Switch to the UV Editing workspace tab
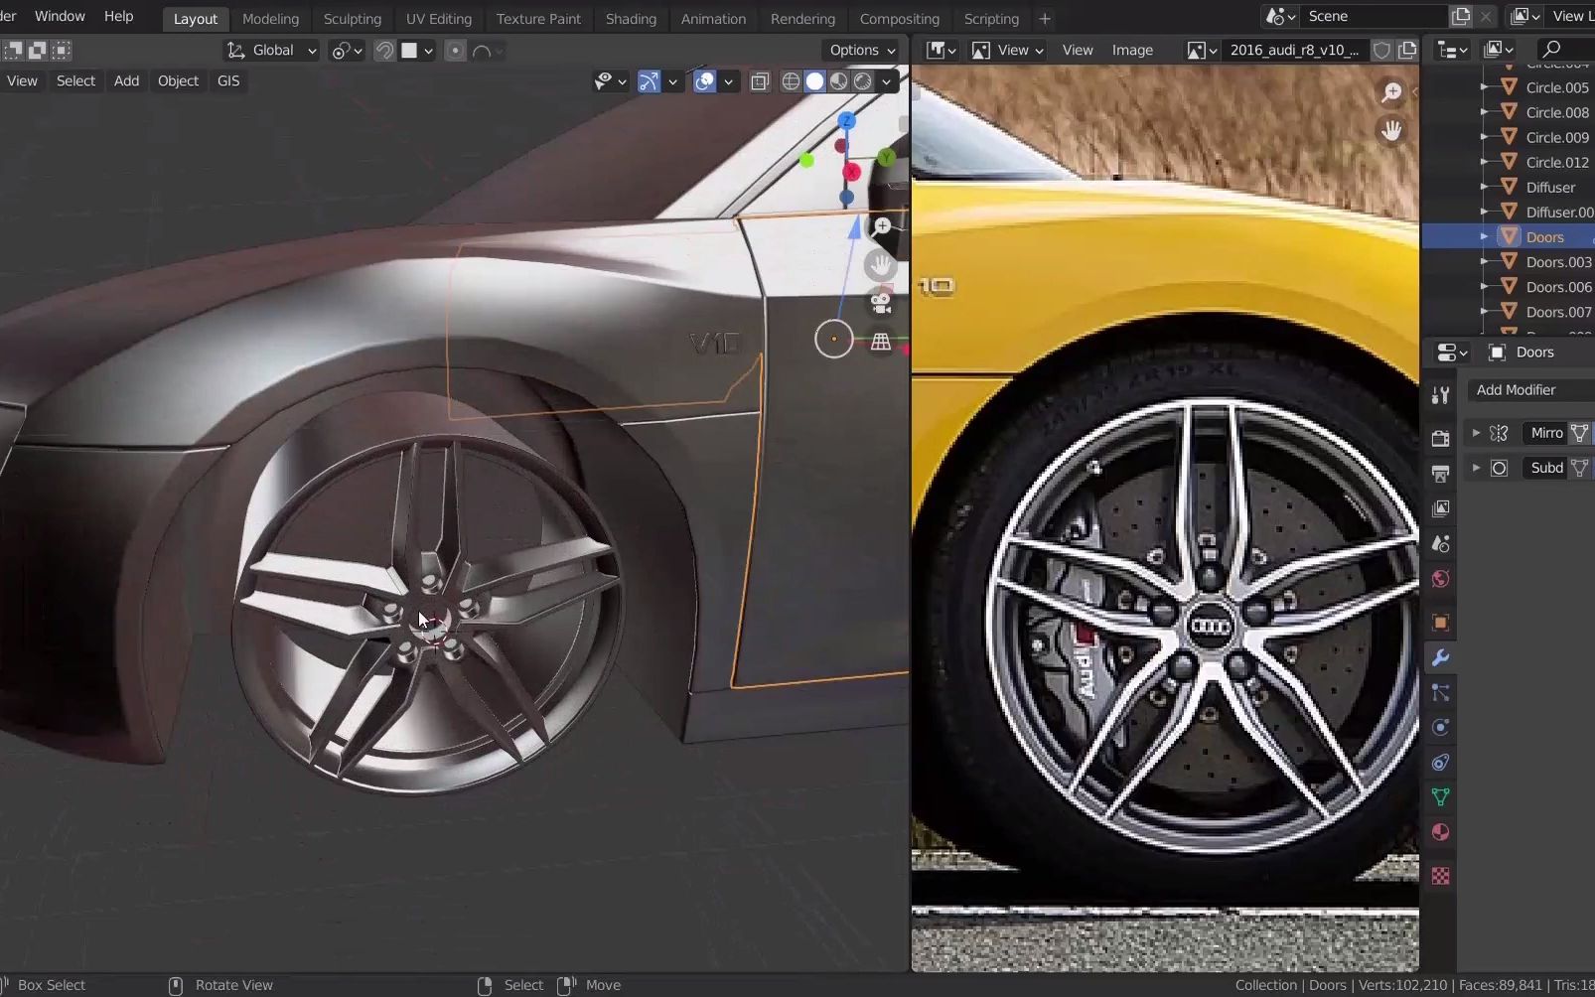Screen dimensions: 1595x997 point(438,19)
